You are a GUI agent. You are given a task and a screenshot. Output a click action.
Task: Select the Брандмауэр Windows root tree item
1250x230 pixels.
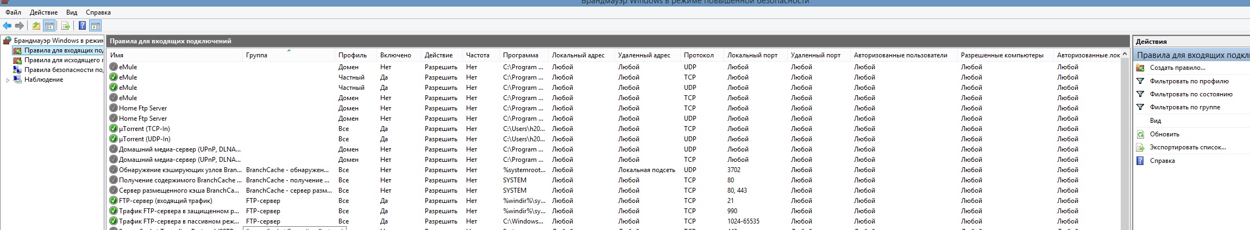[x=59, y=41]
